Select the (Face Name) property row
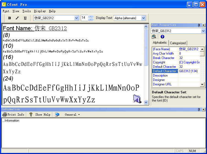Viewport: 207px width, 154px height. click(x=176, y=49)
